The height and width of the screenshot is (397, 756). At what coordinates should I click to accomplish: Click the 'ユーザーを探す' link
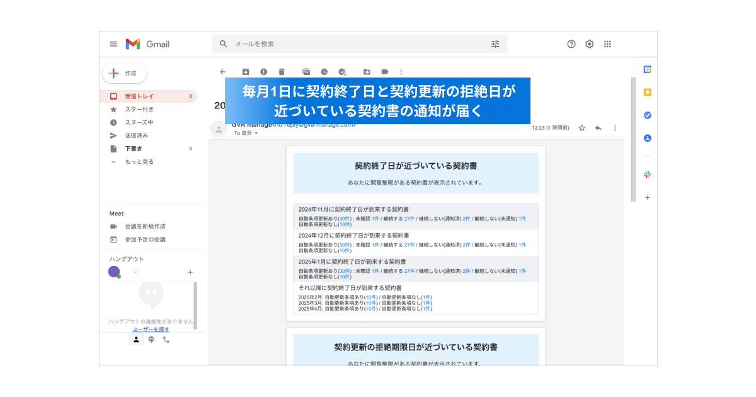151,330
